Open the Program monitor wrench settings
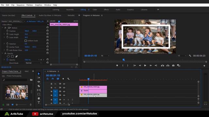The height and width of the screenshot is (117, 209). (x=190, y=56)
